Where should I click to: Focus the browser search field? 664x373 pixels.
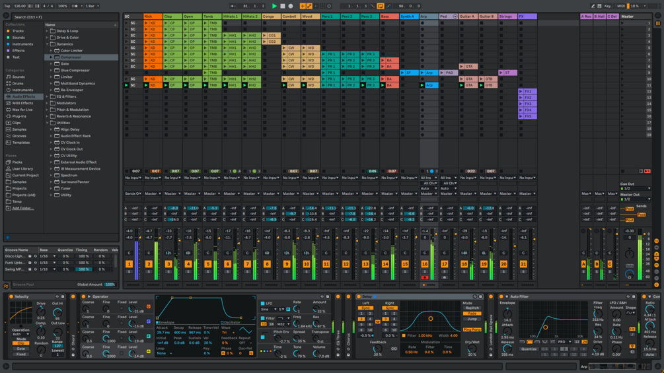tap(63, 17)
